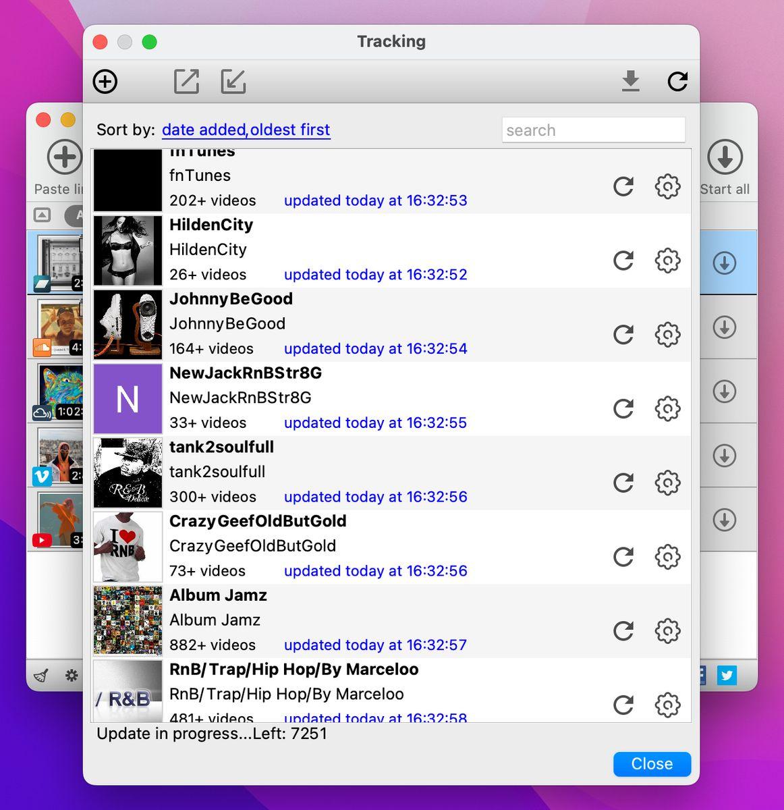This screenshot has height=810, width=784.
Task: Refresh the HildenCity channel
Action: [623, 261]
